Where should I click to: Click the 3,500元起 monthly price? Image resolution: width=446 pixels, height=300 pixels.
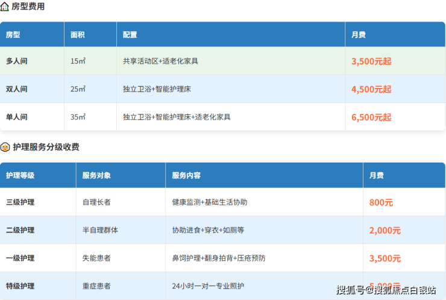(x=371, y=61)
